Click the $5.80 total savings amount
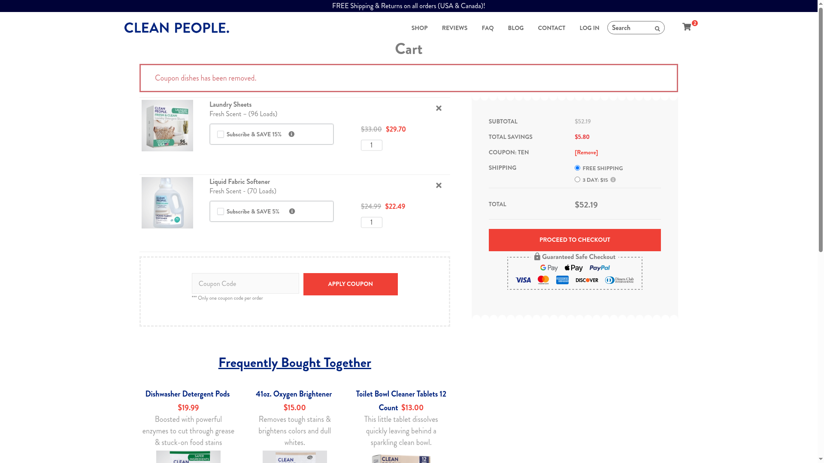 tap(582, 137)
